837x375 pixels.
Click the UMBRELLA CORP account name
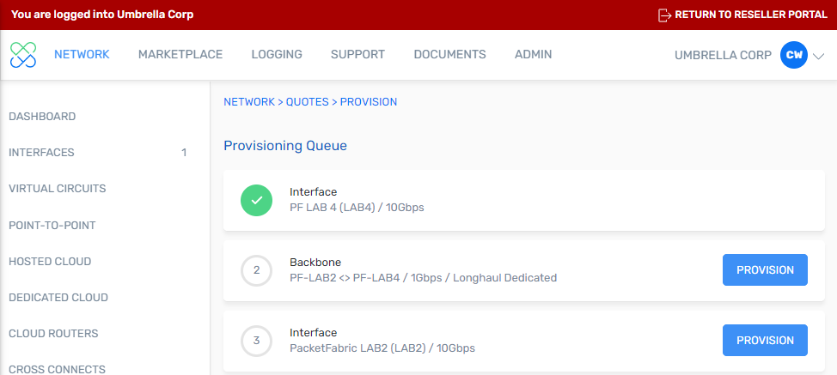coord(724,55)
